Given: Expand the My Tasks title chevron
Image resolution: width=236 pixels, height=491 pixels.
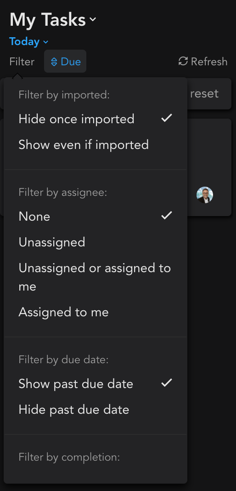Looking at the screenshot, I should 93,19.
